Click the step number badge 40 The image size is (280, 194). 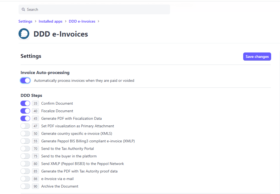tap(35, 111)
